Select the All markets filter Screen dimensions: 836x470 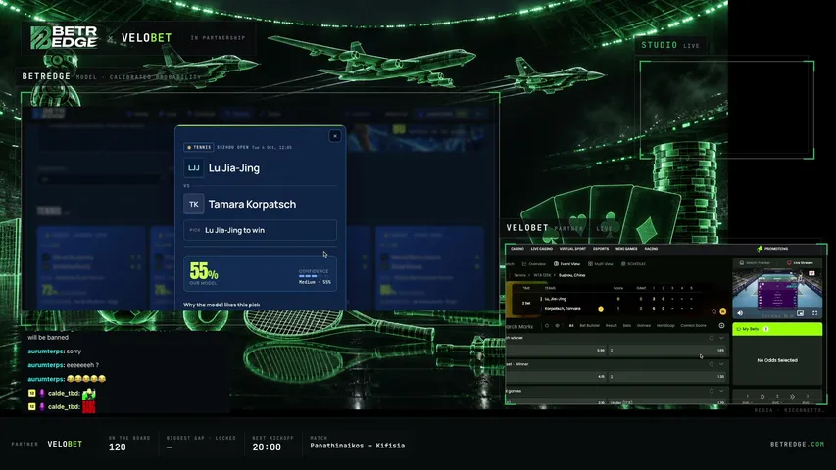pos(571,326)
